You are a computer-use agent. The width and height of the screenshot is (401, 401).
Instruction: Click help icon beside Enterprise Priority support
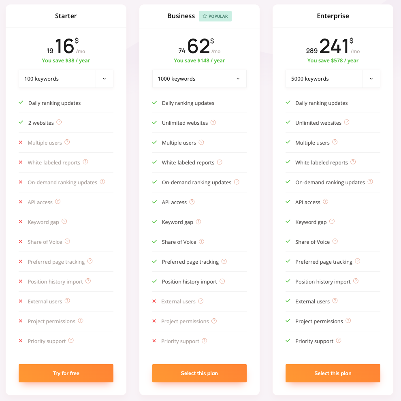(339, 341)
